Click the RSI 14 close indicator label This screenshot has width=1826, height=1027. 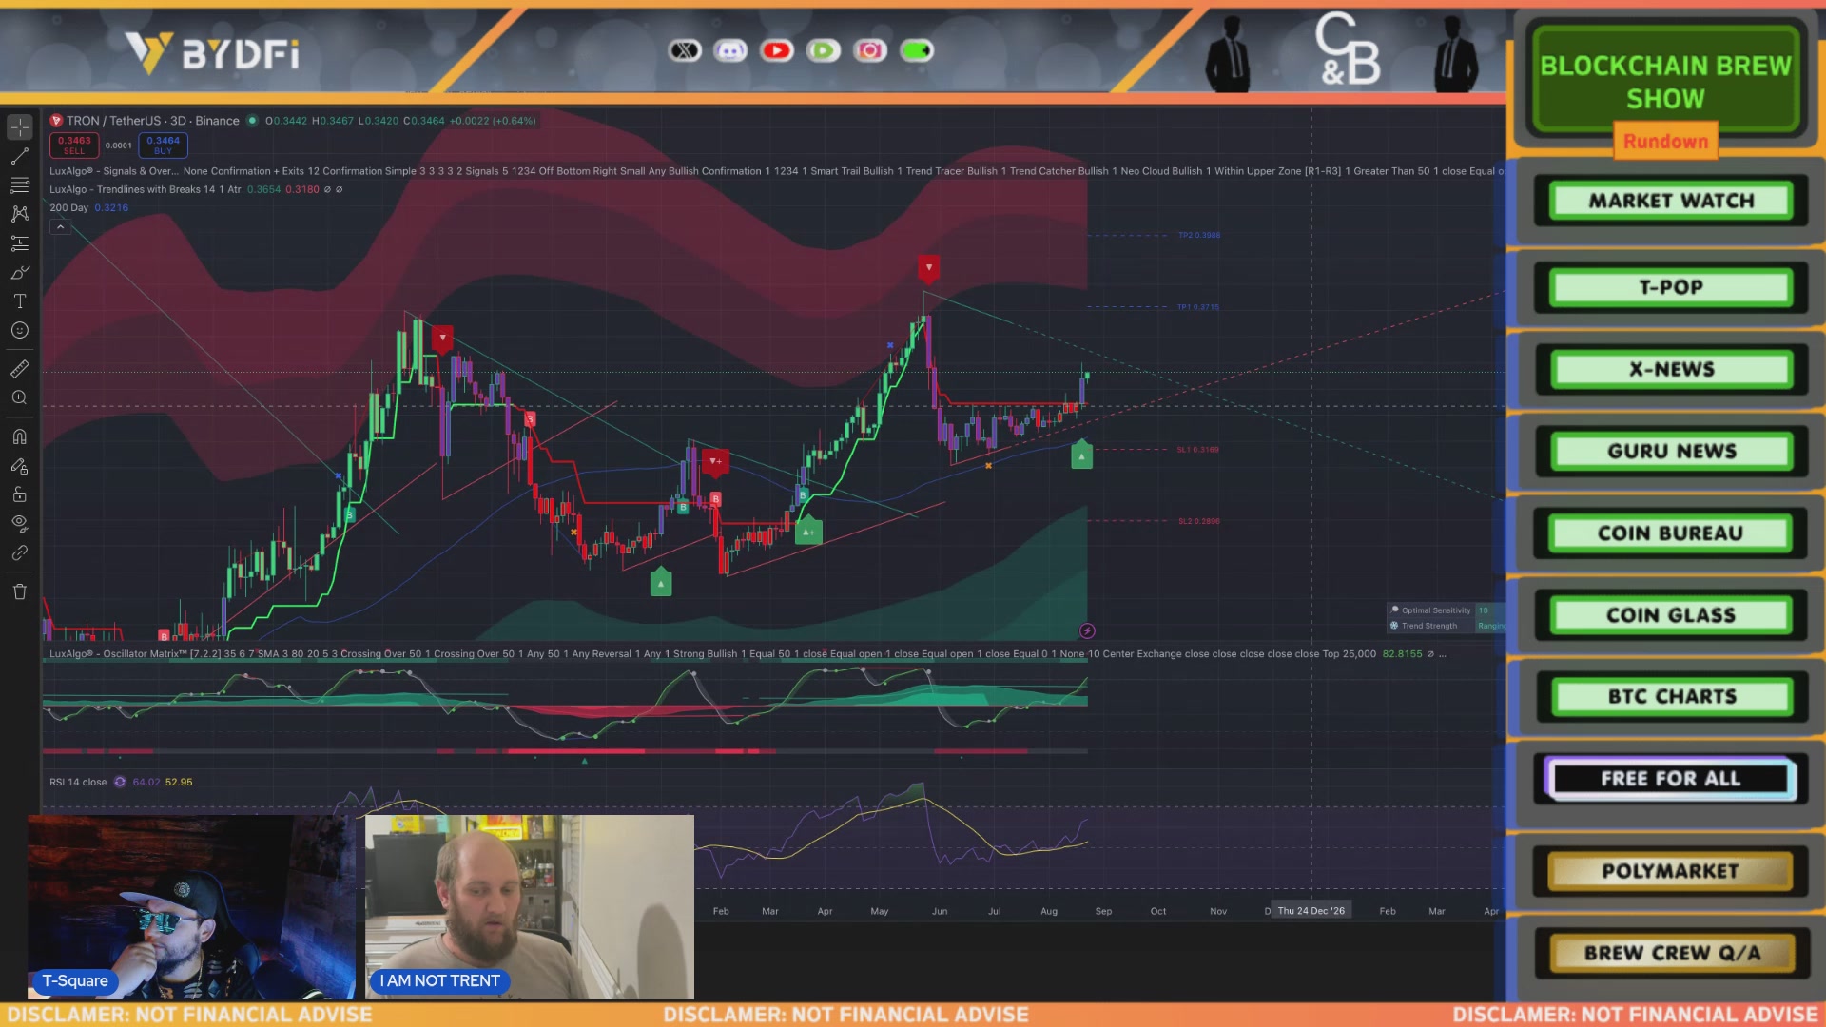[x=78, y=783]
